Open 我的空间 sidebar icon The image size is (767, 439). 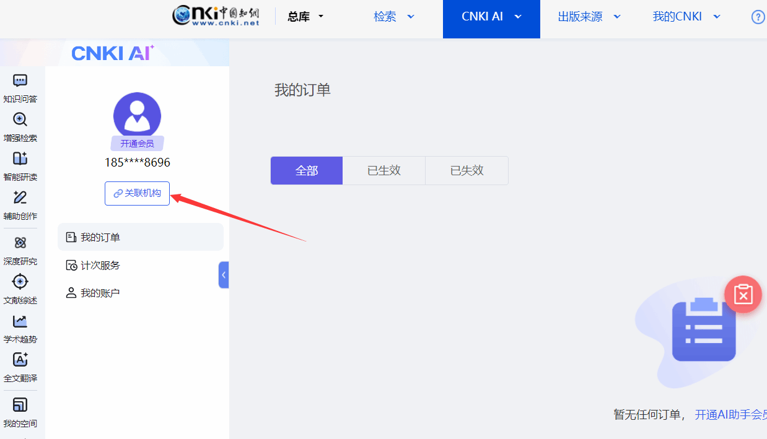[x=20, y=406]
